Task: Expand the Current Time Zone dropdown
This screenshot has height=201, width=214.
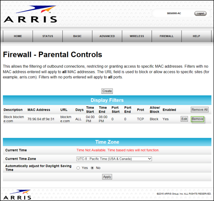Action: [x=114, y=159]
